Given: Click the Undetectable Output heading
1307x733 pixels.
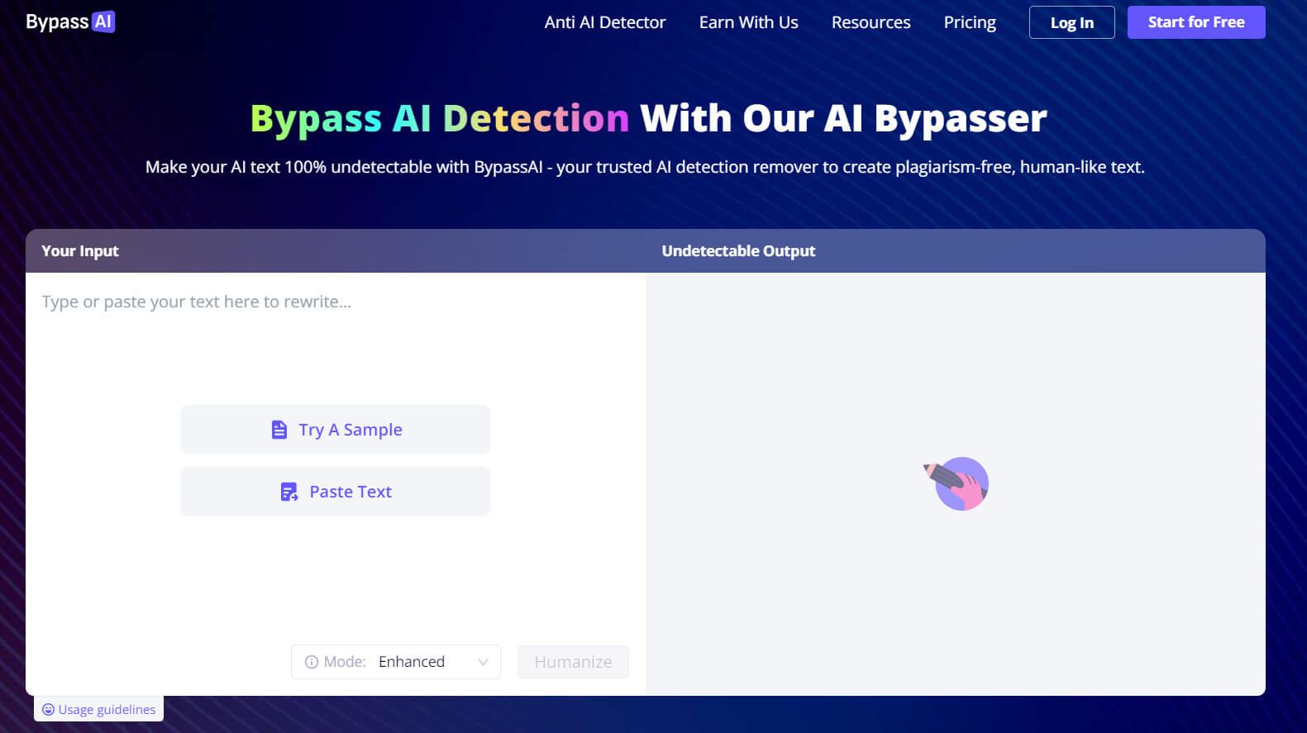Looking at the screenshot, I should [738, 250].
